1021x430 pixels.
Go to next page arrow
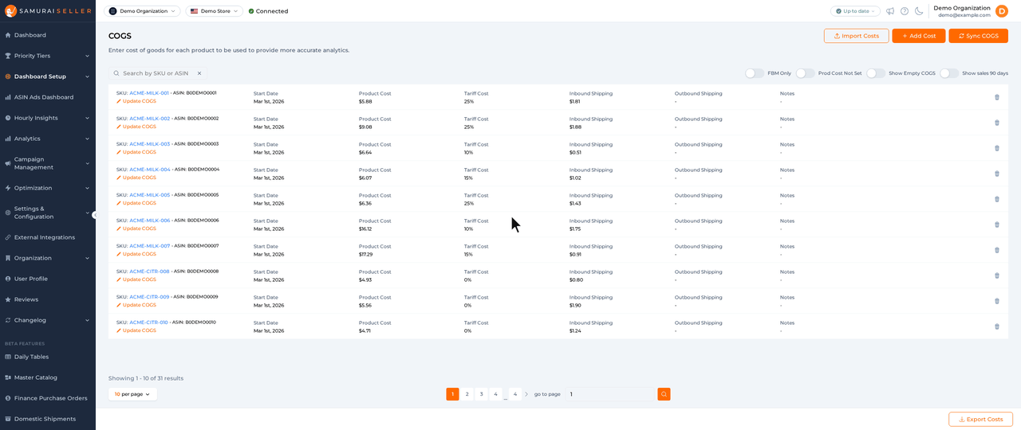coord(526,394)
